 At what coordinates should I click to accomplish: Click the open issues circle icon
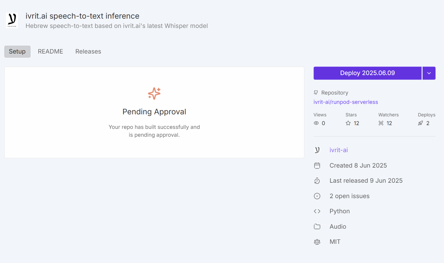click(317, 196)
